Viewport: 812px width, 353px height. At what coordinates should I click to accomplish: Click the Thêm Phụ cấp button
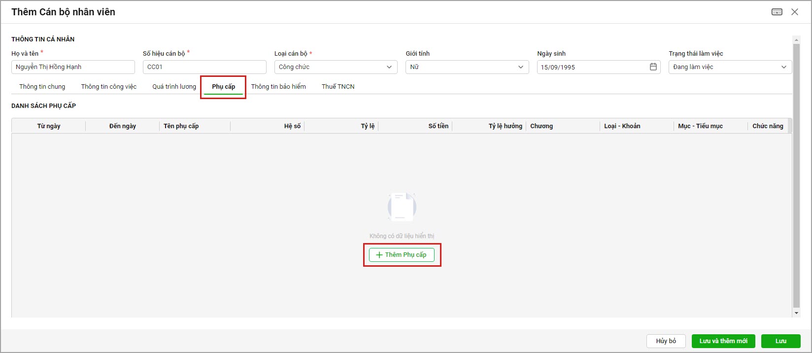click(402, 255)
